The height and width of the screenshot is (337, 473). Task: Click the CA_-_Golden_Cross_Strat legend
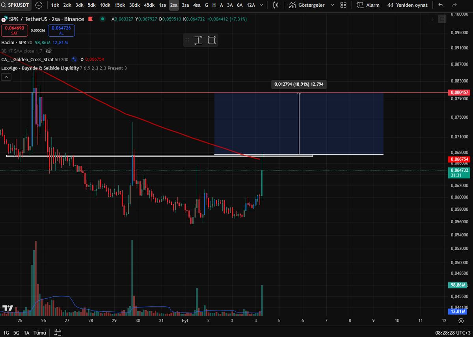[35, 59]
